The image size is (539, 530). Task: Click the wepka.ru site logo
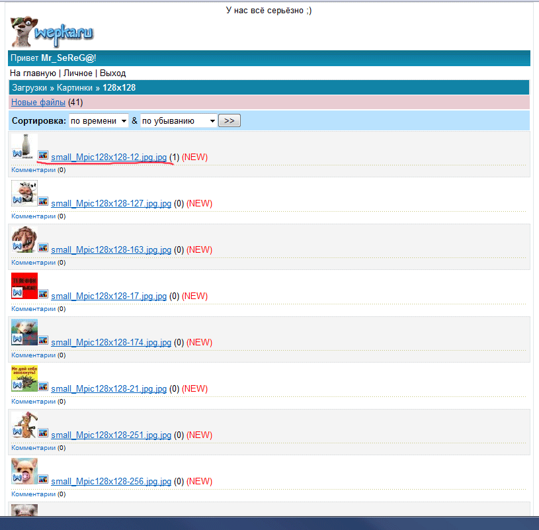coord(52,32)
